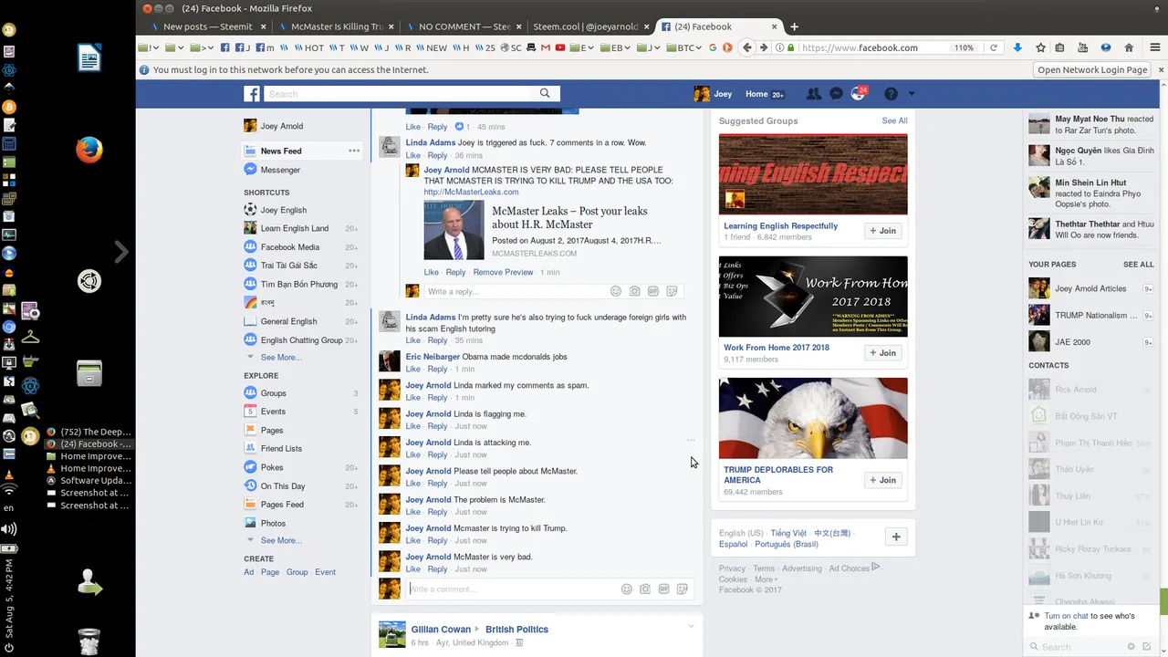Open Friend Lists in the sidebar
The height and width of the screenshot is (657, 1168).
tap(281, 449)
